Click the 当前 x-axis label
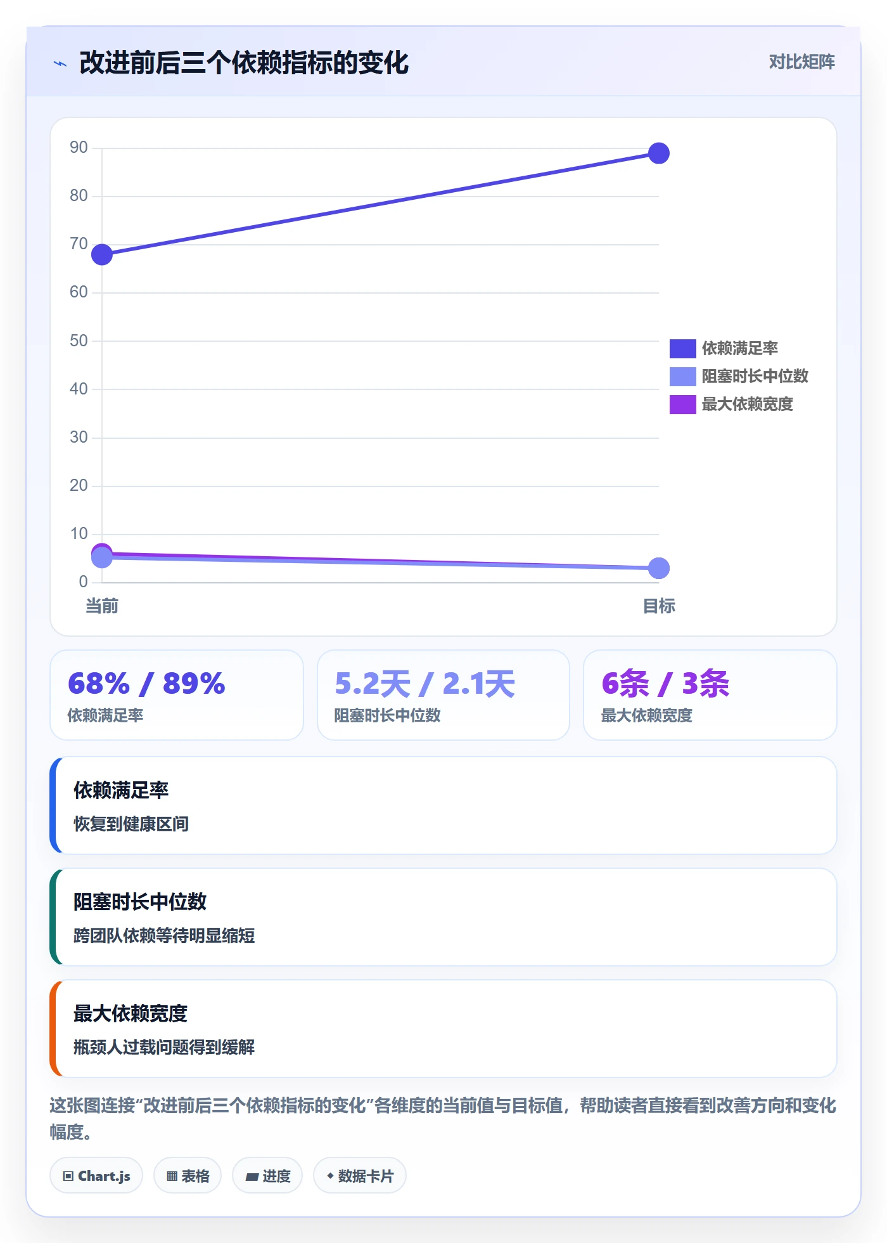 [102, 606]
